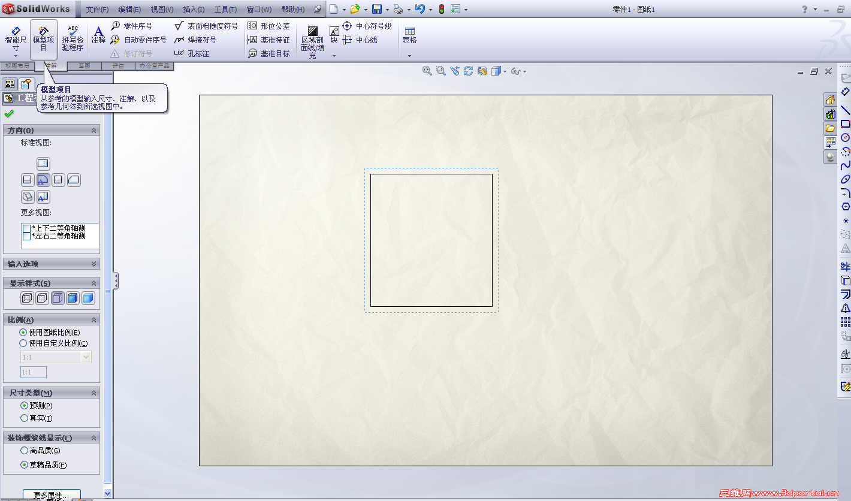
Task: Select 高品质 thread display
Action: click(x=24, y=451)
